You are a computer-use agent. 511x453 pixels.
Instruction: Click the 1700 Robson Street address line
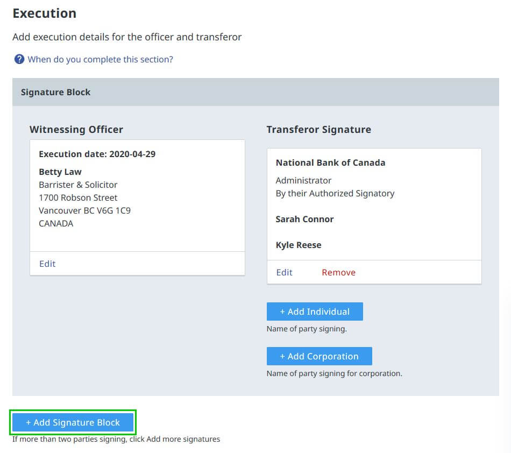[78, 198]
